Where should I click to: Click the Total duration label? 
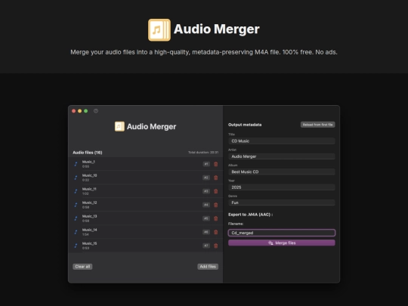[203, 152]
